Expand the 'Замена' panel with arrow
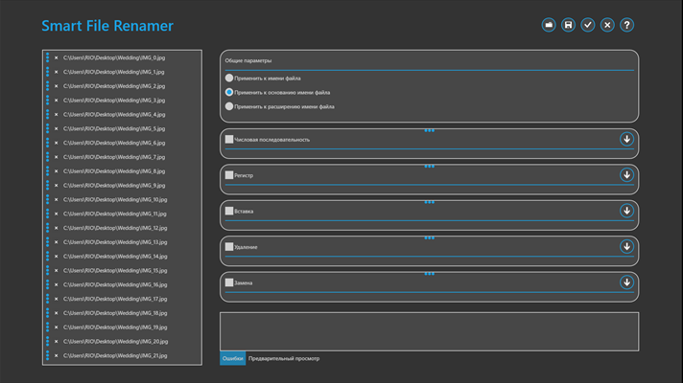Viewport: 683px width, 383px height. pyautogui.click(x=626, y=282)
